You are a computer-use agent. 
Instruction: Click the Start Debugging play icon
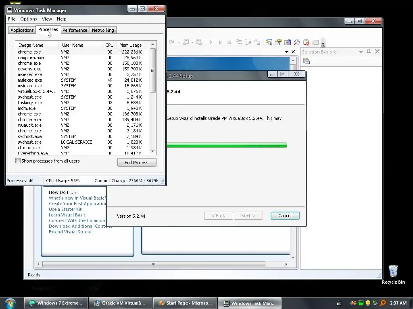pos(211,42)
